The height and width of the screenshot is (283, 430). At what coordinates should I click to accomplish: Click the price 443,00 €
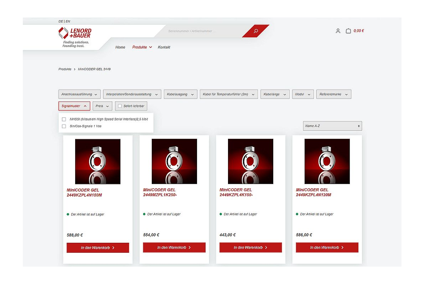point(228,235)
